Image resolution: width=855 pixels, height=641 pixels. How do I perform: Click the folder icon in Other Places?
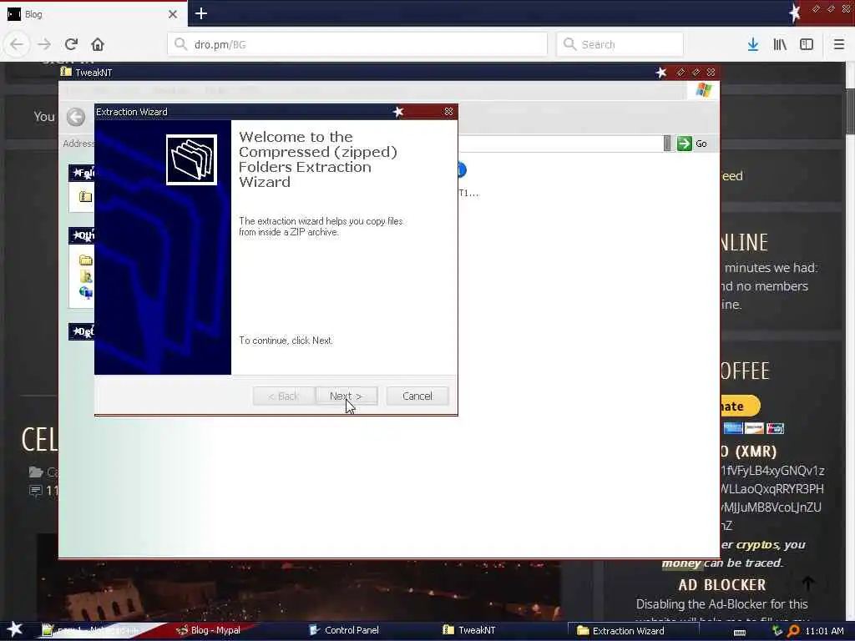pos(86,260)
